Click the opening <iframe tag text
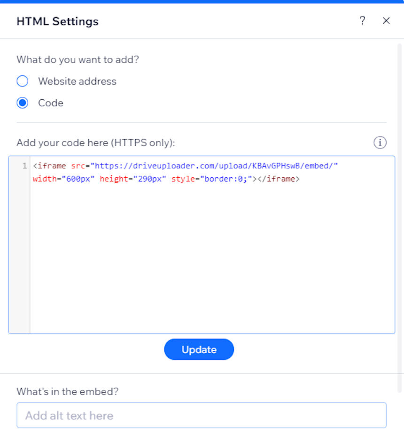Screen dimensions: 404x434 coord(49,166)
